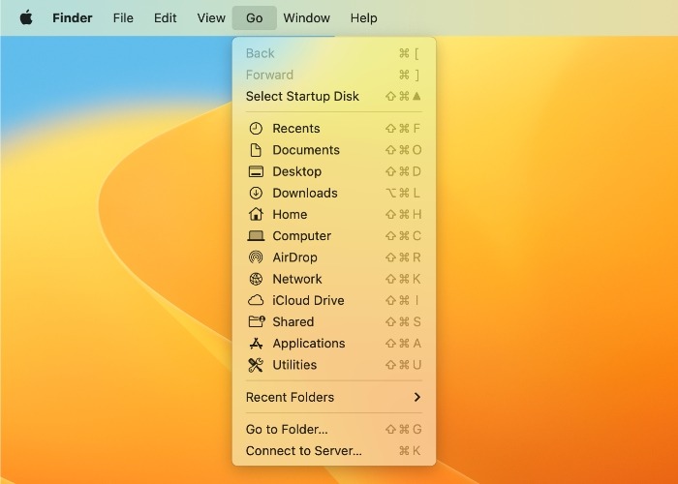Viewport: 678px width, 484px height.
Task: Click the Home house icon
Action: (256, 214)
